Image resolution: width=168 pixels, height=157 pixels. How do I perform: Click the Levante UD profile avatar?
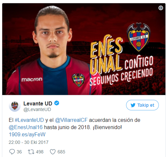tap(15, 106)
